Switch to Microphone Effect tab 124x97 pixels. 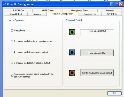(80, 11)
